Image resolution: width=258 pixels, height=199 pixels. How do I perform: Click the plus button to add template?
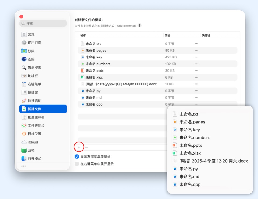click(x=79, y=147)
